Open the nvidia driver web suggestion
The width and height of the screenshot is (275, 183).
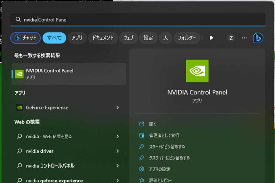(69, 151)
